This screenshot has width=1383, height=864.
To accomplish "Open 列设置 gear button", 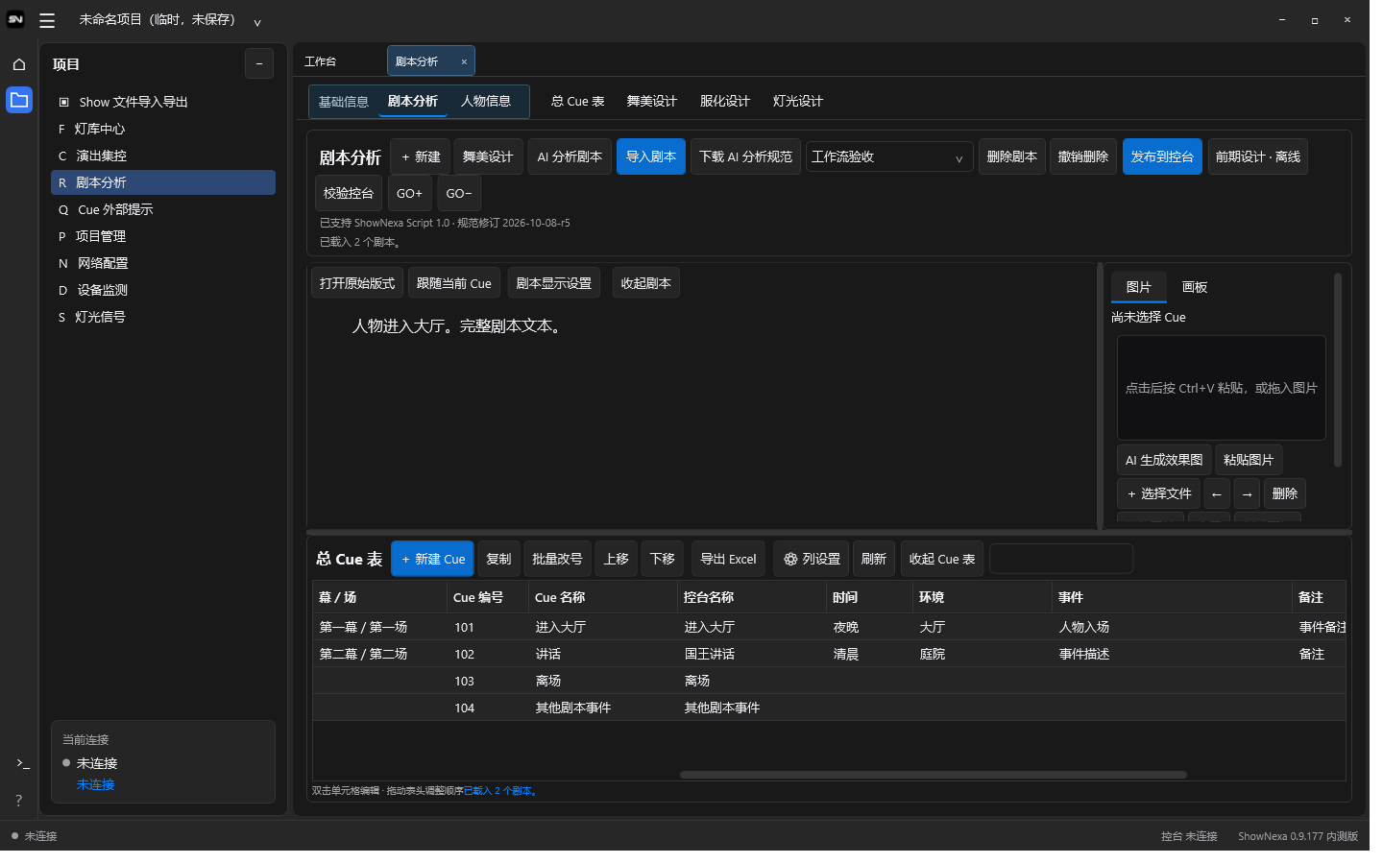I will pyautogui.click(x=812, y=559).
